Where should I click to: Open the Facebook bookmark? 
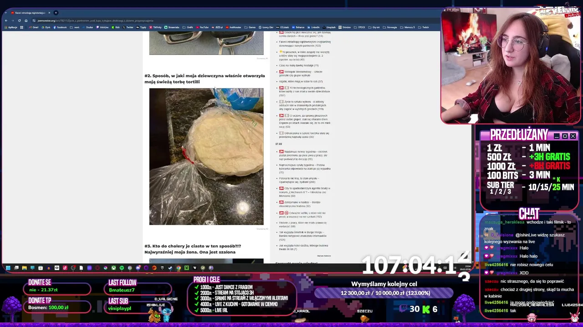(x=60, y=27)
